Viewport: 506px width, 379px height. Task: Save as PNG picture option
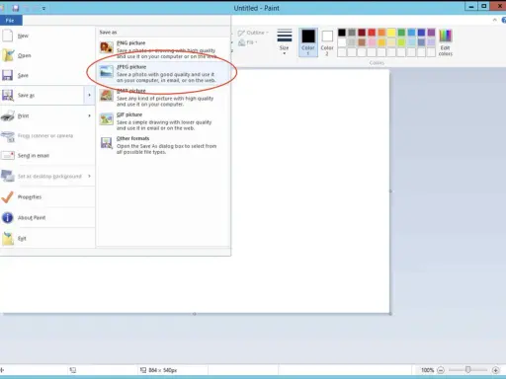[x=163, y=49]
